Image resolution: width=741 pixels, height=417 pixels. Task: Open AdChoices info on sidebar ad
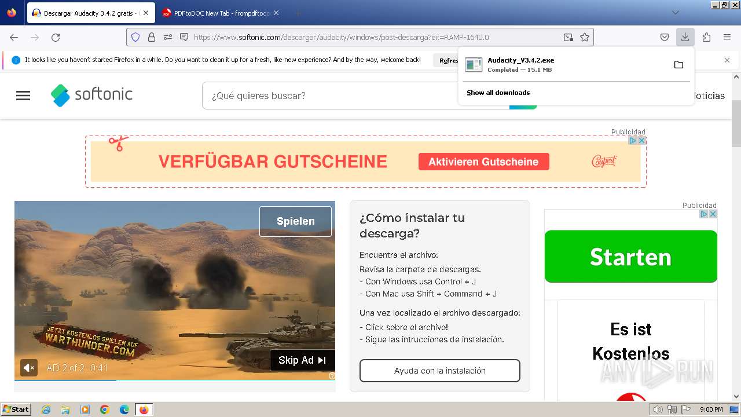[704, 214]
